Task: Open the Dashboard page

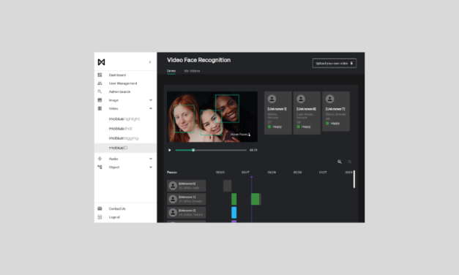Action: [x=117, y=75]
